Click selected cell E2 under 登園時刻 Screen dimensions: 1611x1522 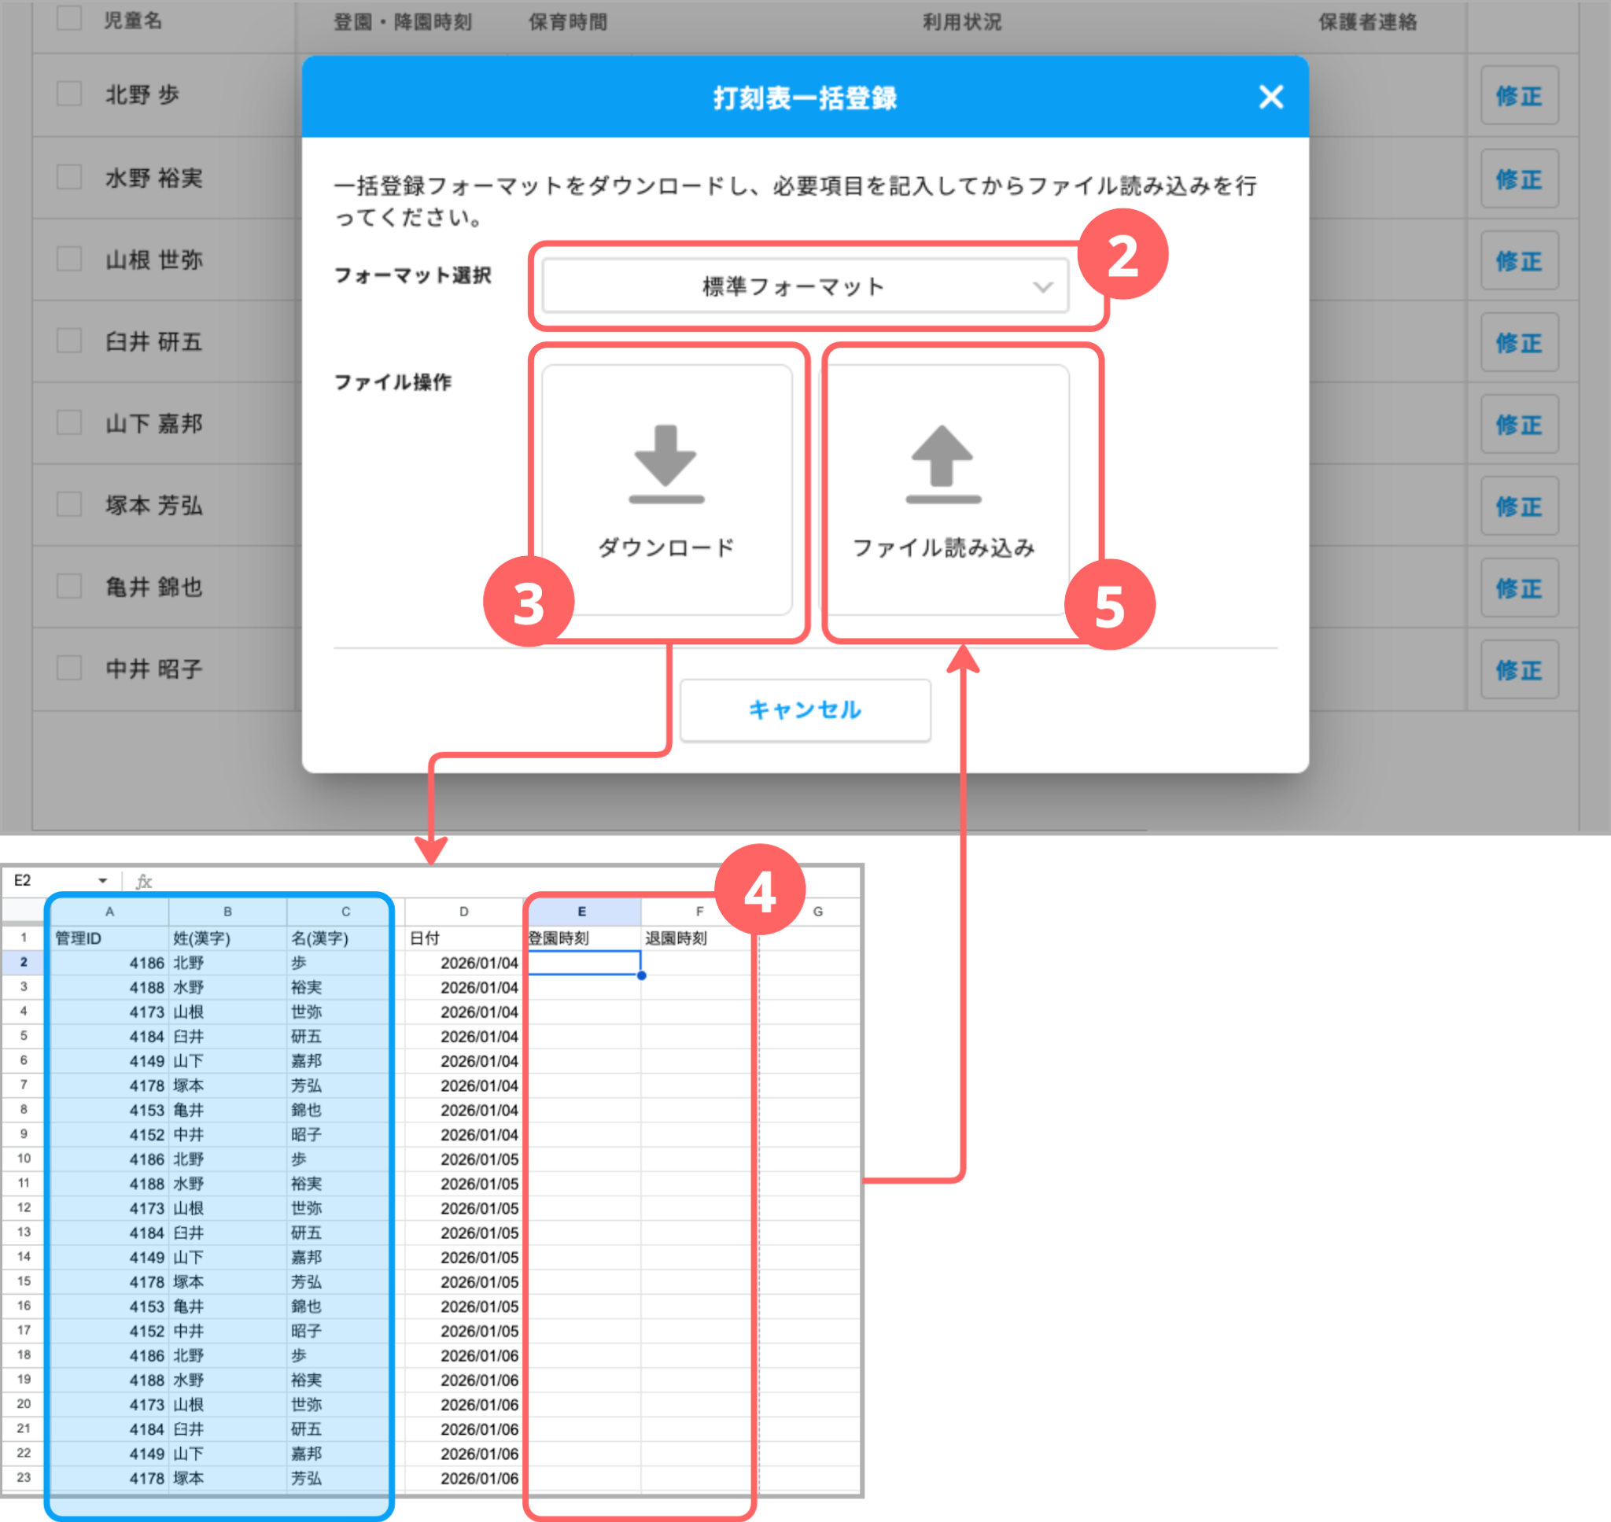pyautogui.click(x=583, y=963)
